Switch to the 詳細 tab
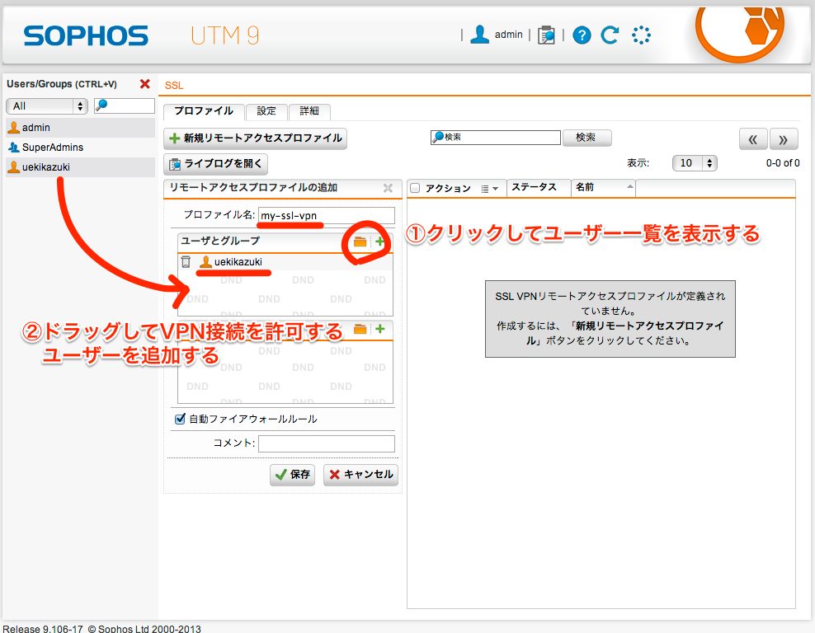The width and height of the screenshot is (815, 633). click(x=309, y=111)
